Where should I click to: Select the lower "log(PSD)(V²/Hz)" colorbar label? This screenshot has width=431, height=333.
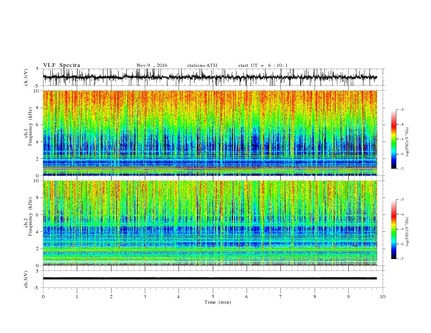407,232
